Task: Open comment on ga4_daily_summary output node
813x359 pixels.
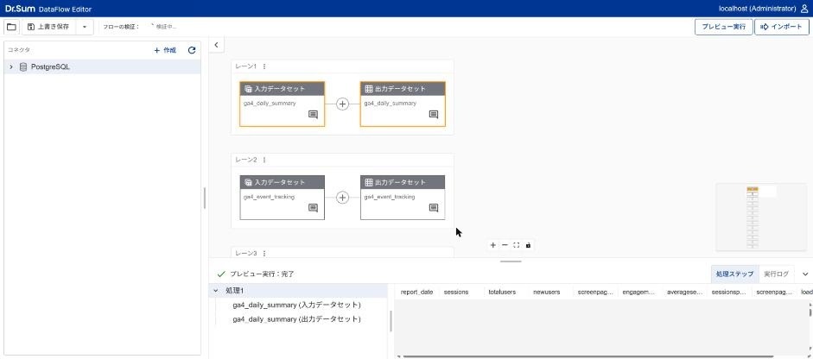Action: (434, 115)
